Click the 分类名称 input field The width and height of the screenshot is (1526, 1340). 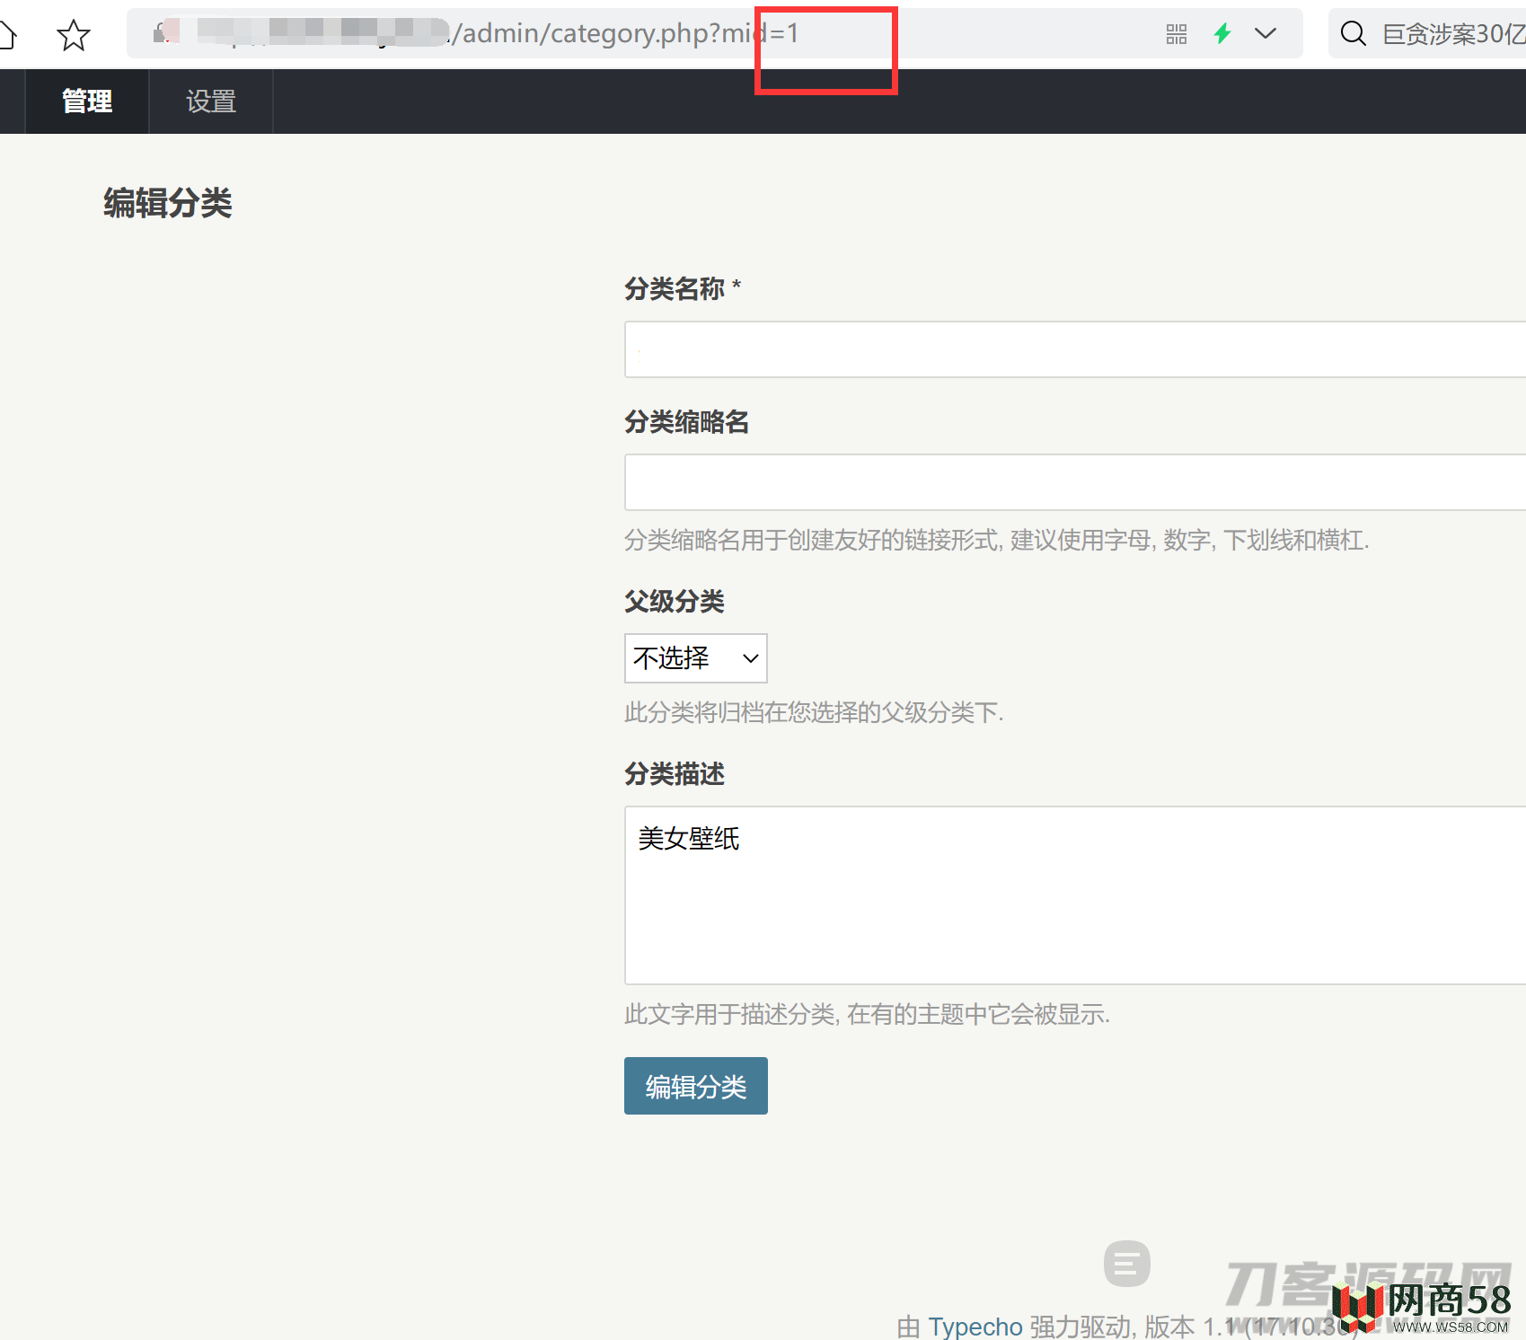[1075, 349]
